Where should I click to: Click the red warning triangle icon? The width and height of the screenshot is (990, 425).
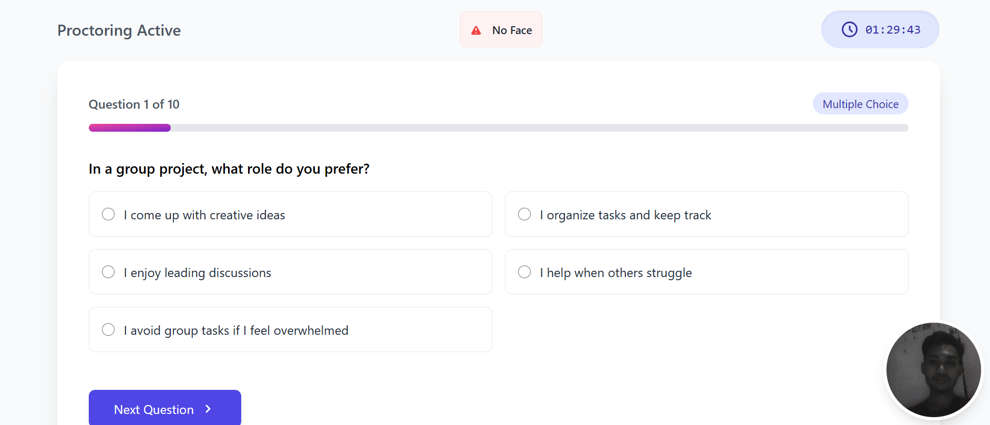(x=476, y=30)
